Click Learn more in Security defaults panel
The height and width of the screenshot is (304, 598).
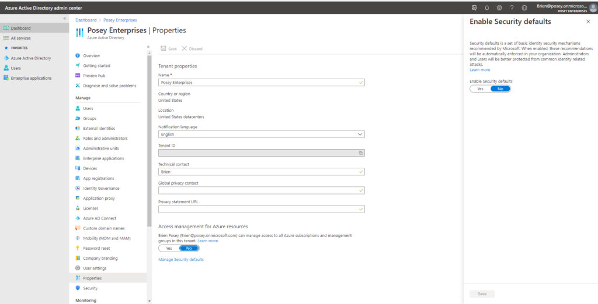pos(480,70)
